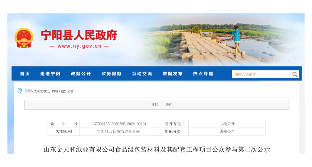Click the location pin icon in breadcrumb
The width and height of the screenshot is (312, 167).
coord(20,91)
